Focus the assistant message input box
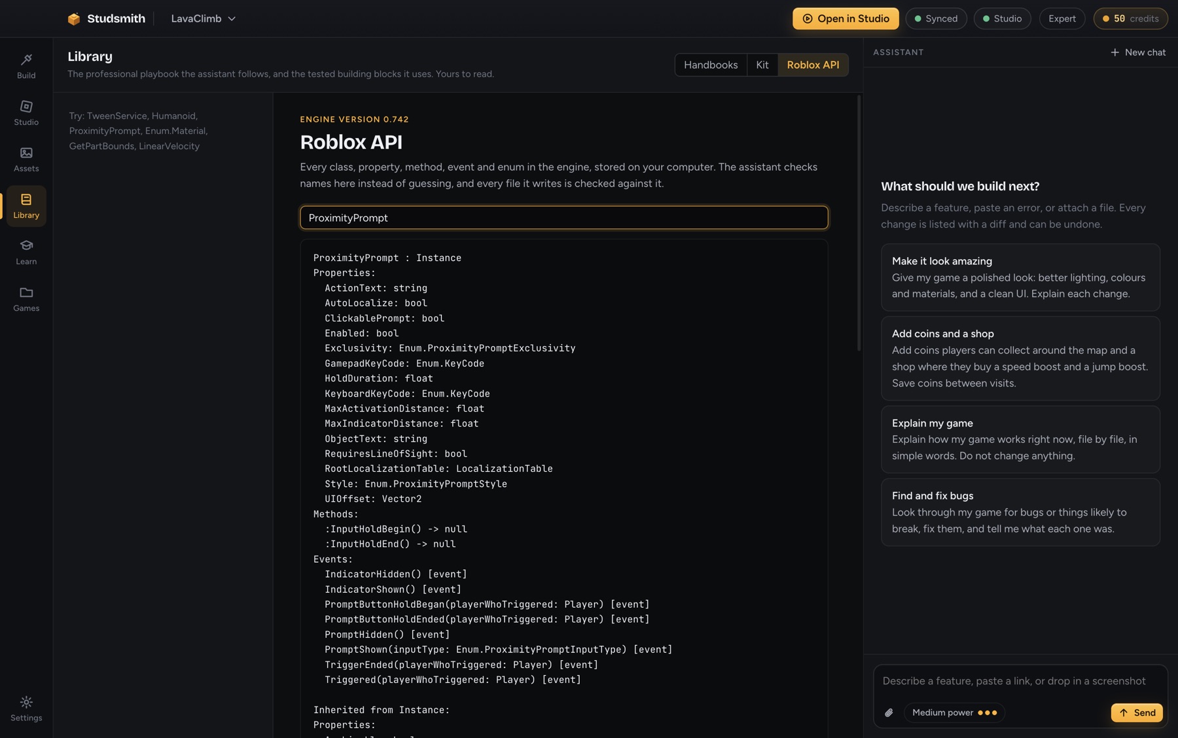The height and width of the screenshot is (738, 1178). (x=1020, y=681)
